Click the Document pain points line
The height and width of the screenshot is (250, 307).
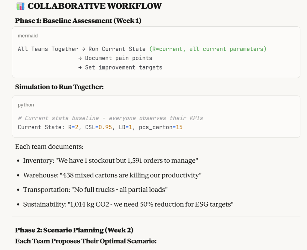[x=118, y=58]
